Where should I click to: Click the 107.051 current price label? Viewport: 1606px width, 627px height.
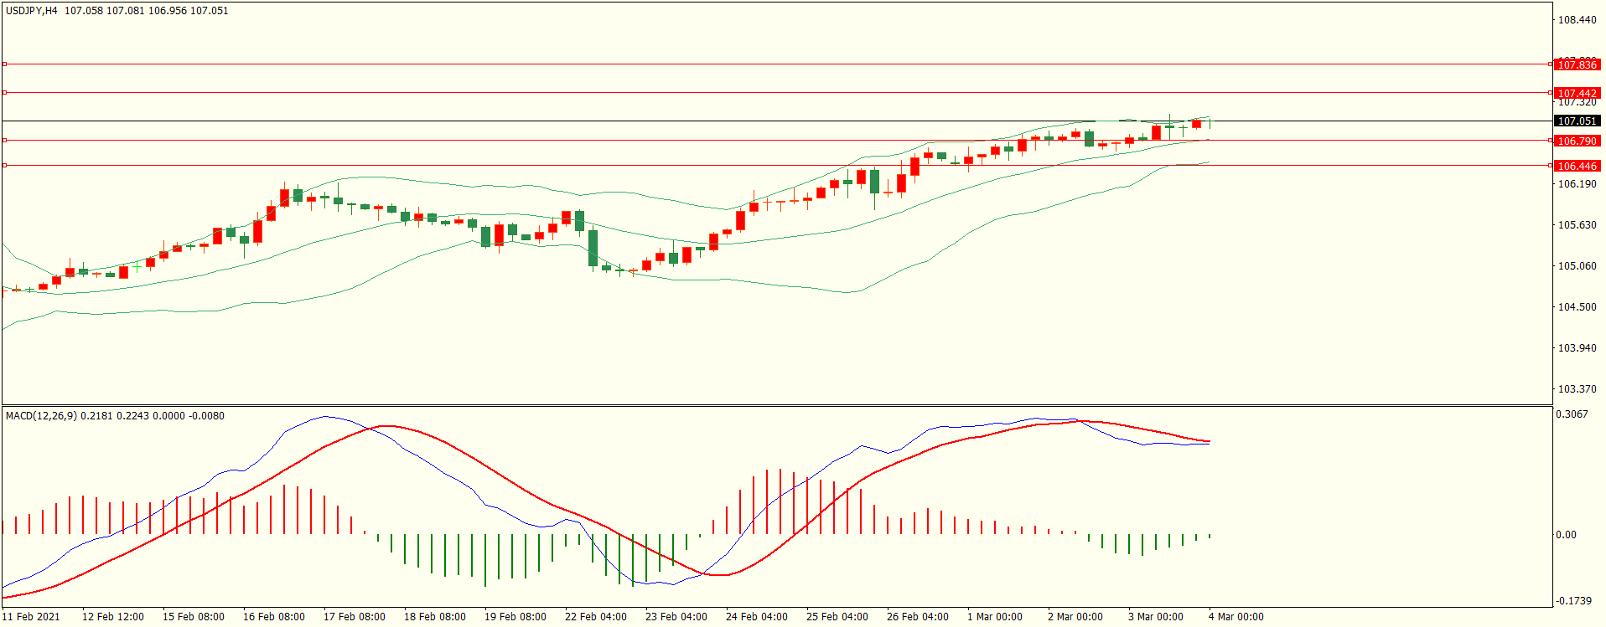1577,121
